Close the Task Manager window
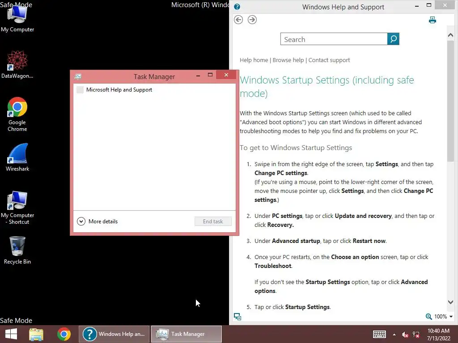 tap(226, 75)
